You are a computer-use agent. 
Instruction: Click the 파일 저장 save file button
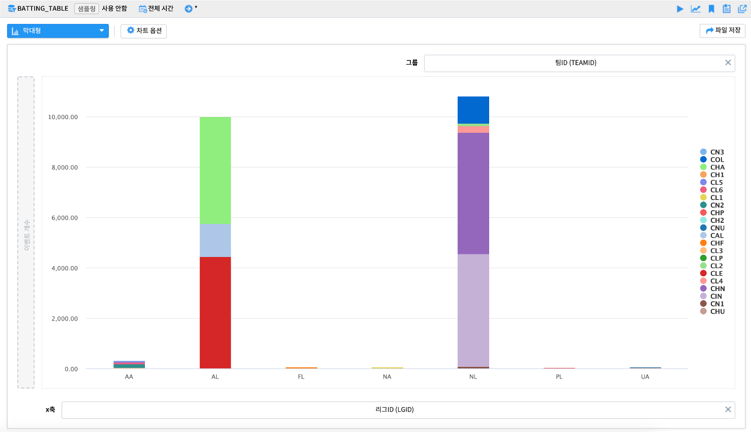(723, 31)
